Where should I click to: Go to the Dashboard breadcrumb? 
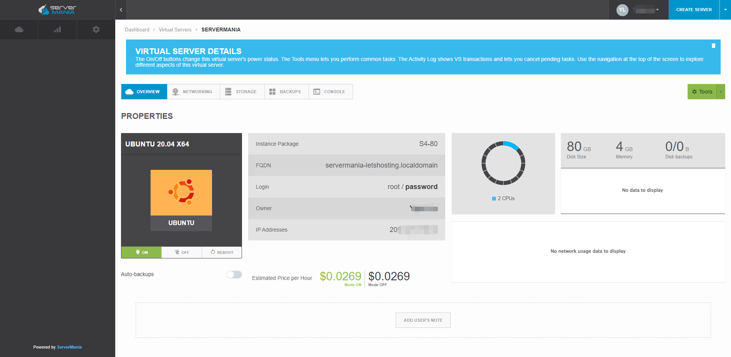(137, 30)
